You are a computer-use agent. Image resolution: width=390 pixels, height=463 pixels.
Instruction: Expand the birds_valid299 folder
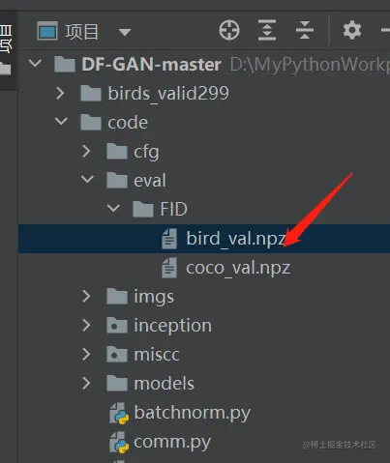pyautogui.click(x=60, y=93)
